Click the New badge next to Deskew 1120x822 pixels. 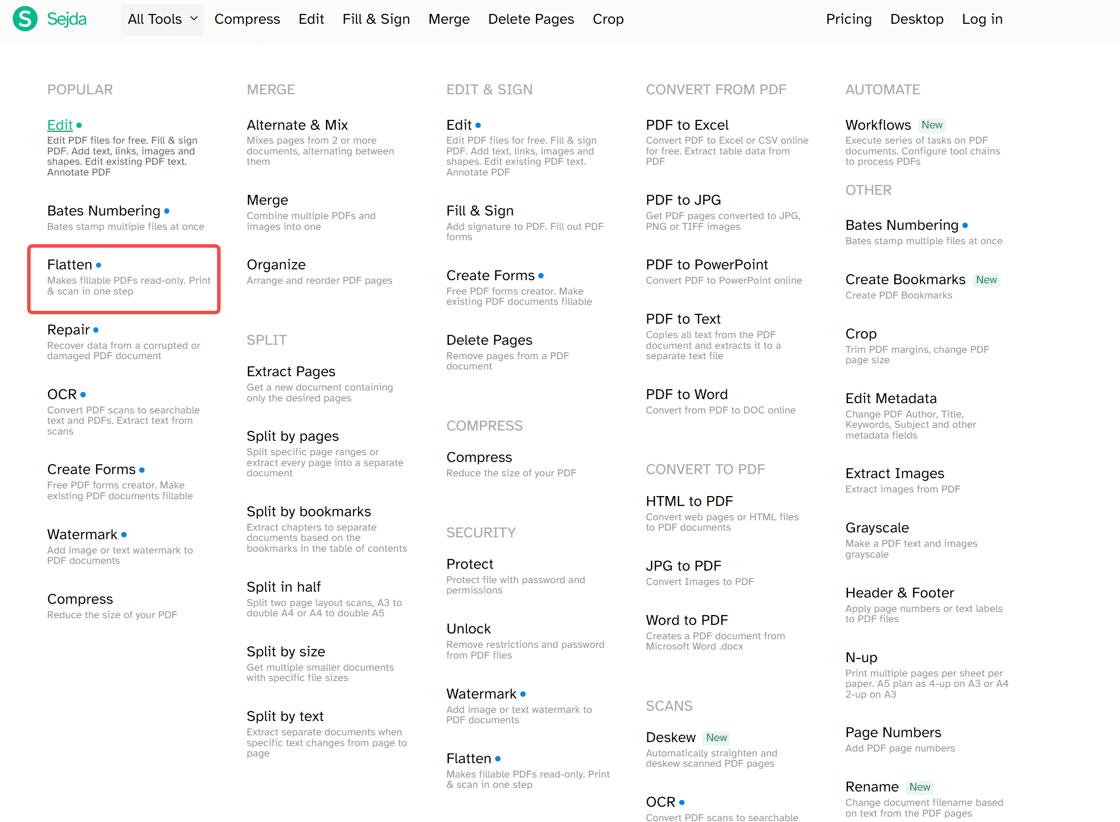[x=716, y=738]
